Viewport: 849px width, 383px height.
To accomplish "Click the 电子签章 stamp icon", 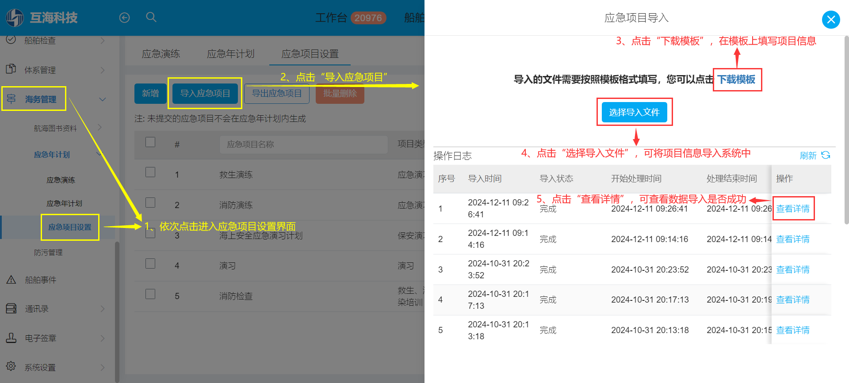I will pos(11,338).
